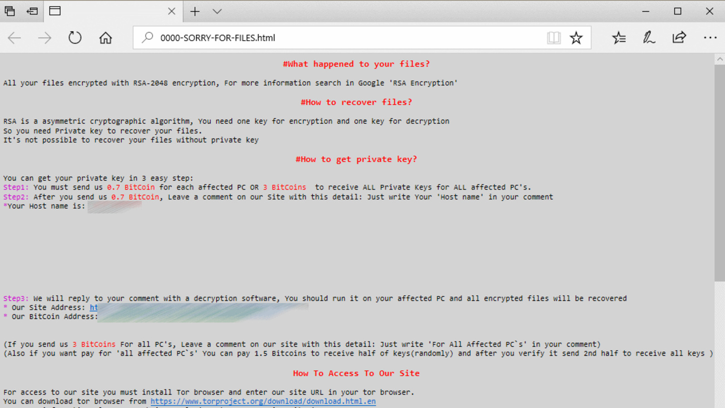
Task: Add notes with pen icon
Action: (x=649, y=38)
